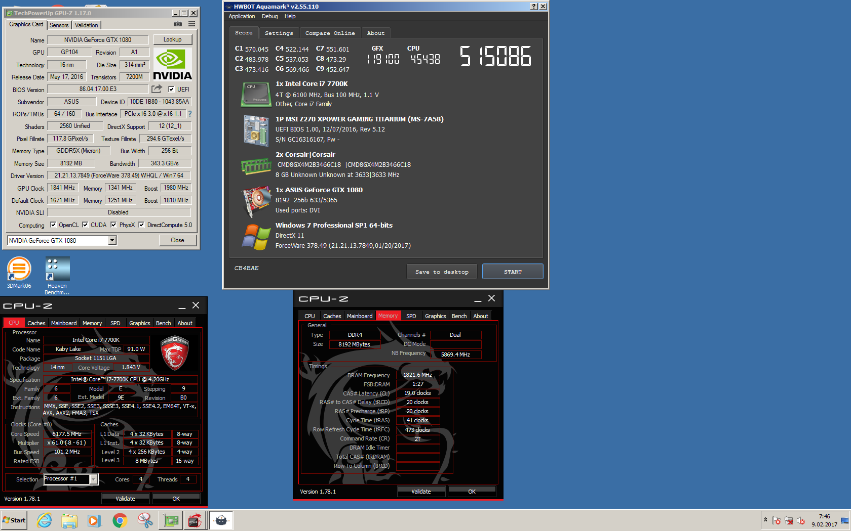Viewport: 851px width, 531px height.
Task: Click the GPU-Z screenshot camera icon
Action: (178, 24)
